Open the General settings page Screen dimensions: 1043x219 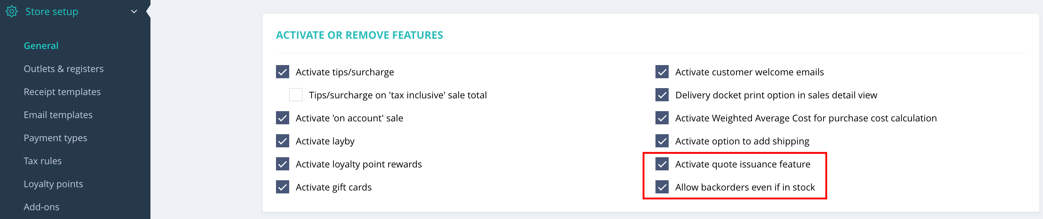tap(41, 46)
